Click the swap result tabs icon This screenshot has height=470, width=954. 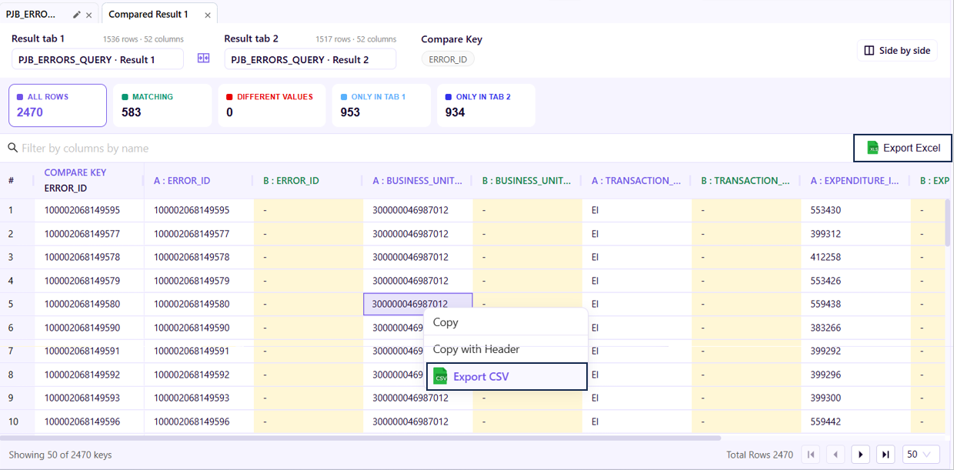pyautogui.click(x=203, y=58)
